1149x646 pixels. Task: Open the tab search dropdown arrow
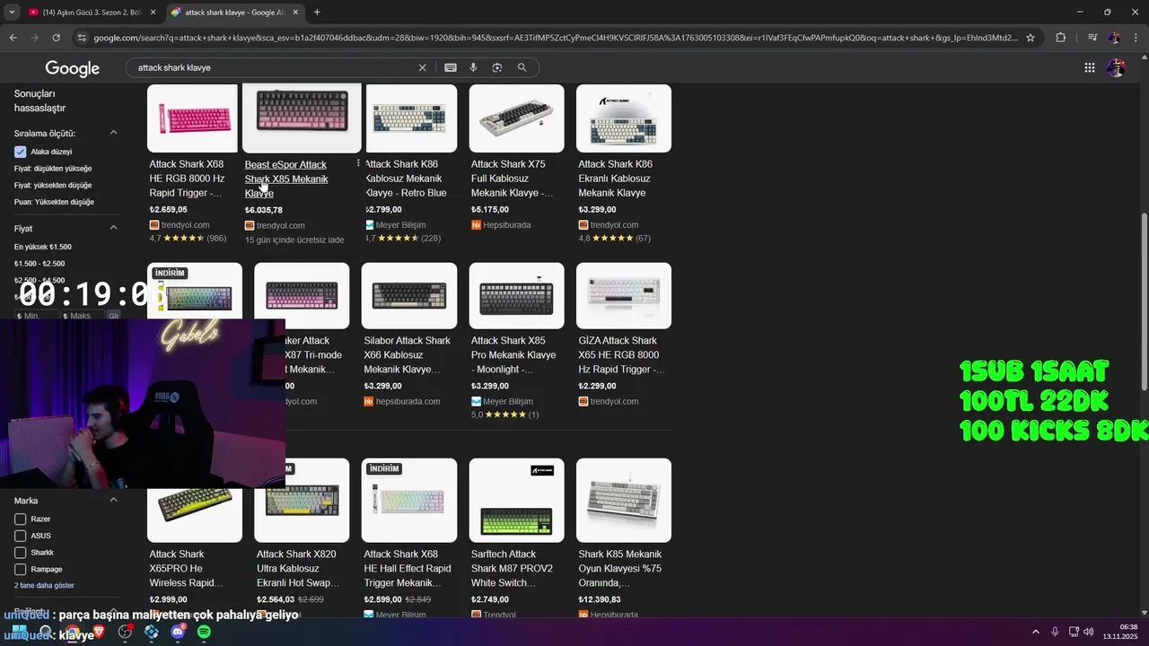tap(12, 12)
